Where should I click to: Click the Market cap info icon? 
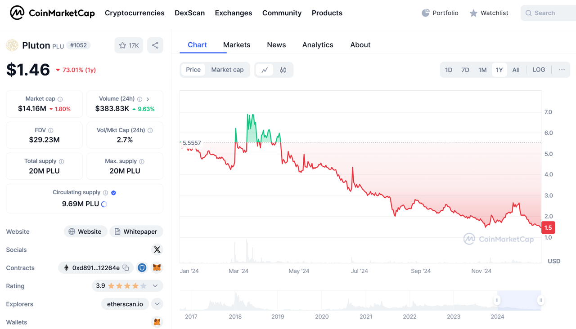pyautogui.click(x=60, y=99)
